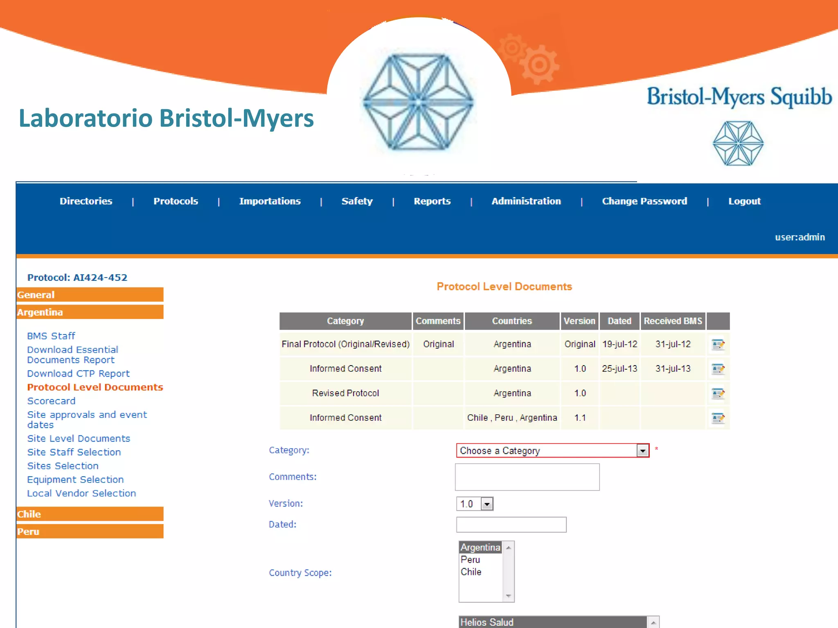Open the Scorecard link

pos(51,401)
